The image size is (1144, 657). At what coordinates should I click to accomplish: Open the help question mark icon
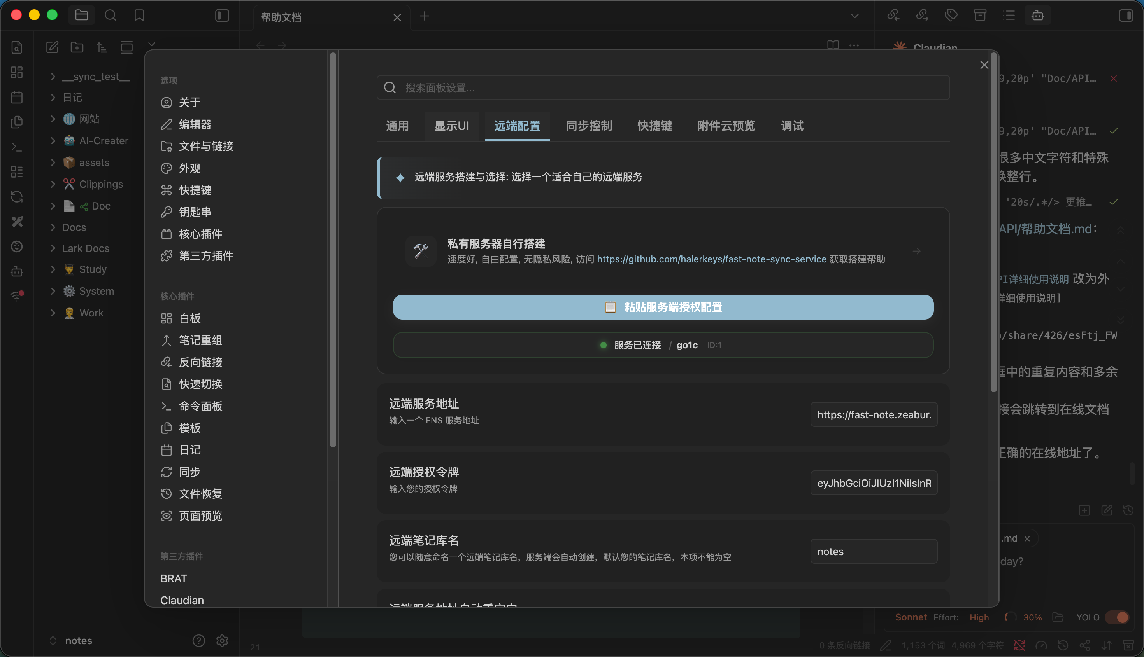198,640
